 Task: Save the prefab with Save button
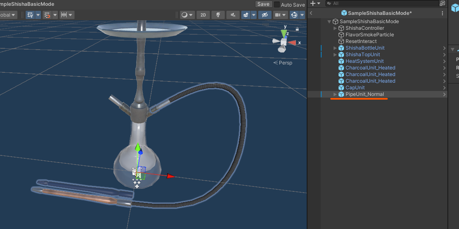pyautogui.click(x=263, y=4)
